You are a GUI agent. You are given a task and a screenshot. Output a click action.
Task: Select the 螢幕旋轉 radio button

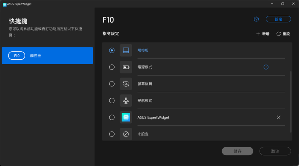(x=112, y=84)
